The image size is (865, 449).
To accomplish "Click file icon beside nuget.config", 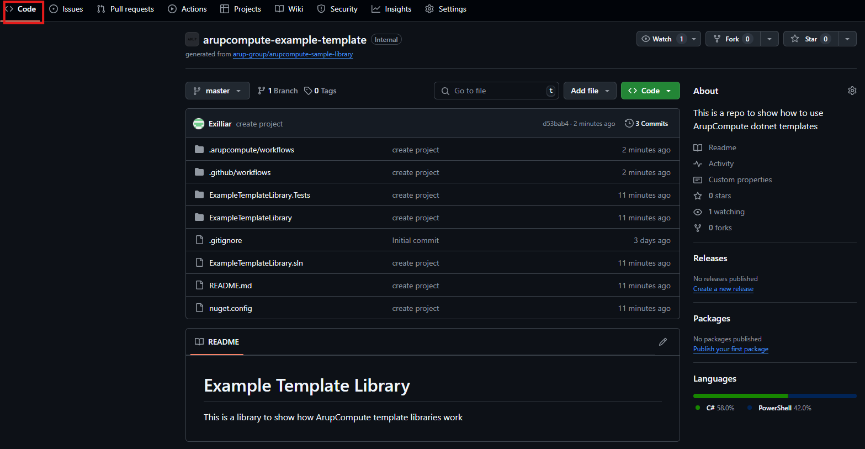I will tap(199, 308).
